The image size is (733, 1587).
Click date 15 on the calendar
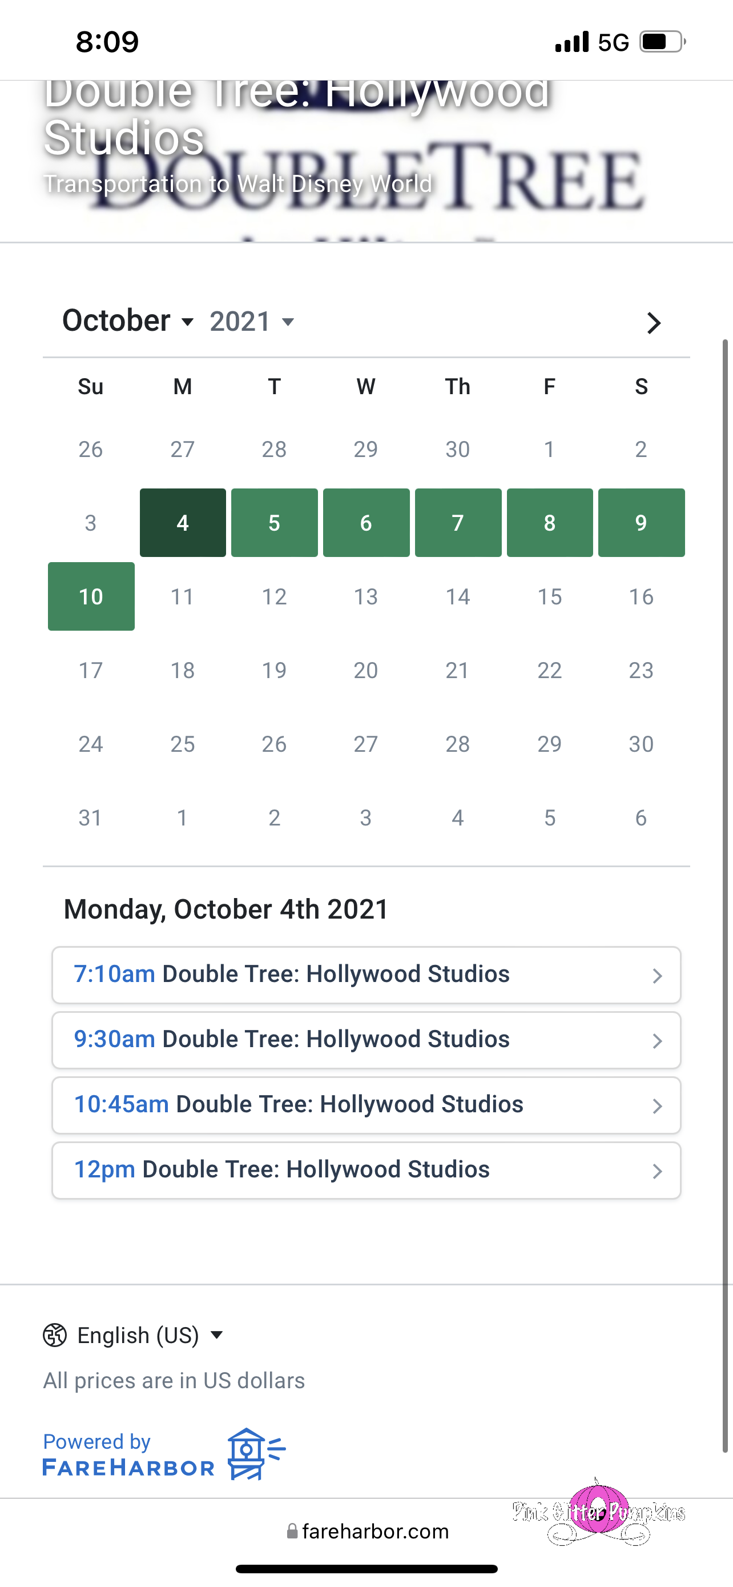click(x=550, y=596)
